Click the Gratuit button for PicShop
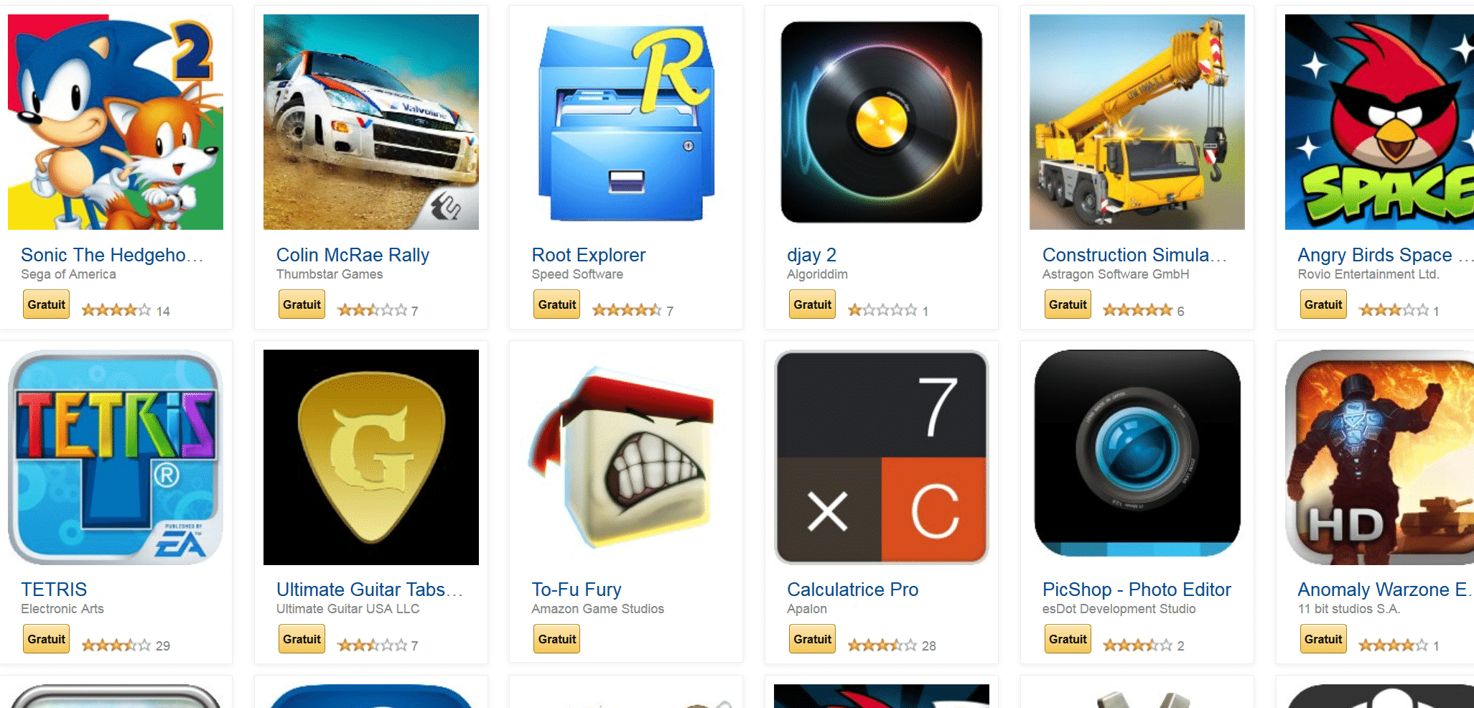The image size is (1474, 708). [1068, 639]
